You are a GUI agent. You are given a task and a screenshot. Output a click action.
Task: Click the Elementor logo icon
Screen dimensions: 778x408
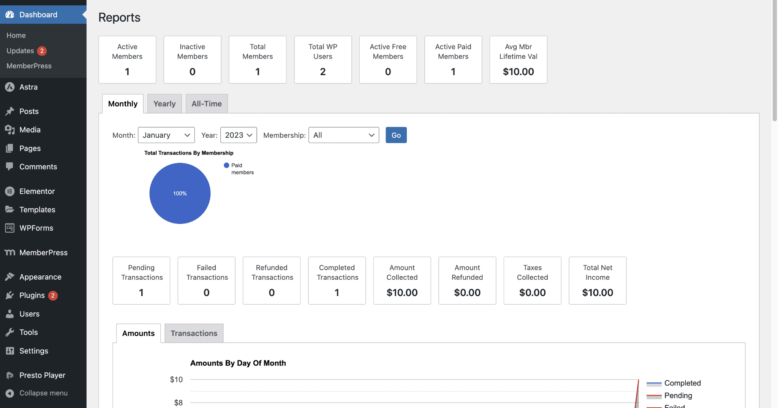10,191
